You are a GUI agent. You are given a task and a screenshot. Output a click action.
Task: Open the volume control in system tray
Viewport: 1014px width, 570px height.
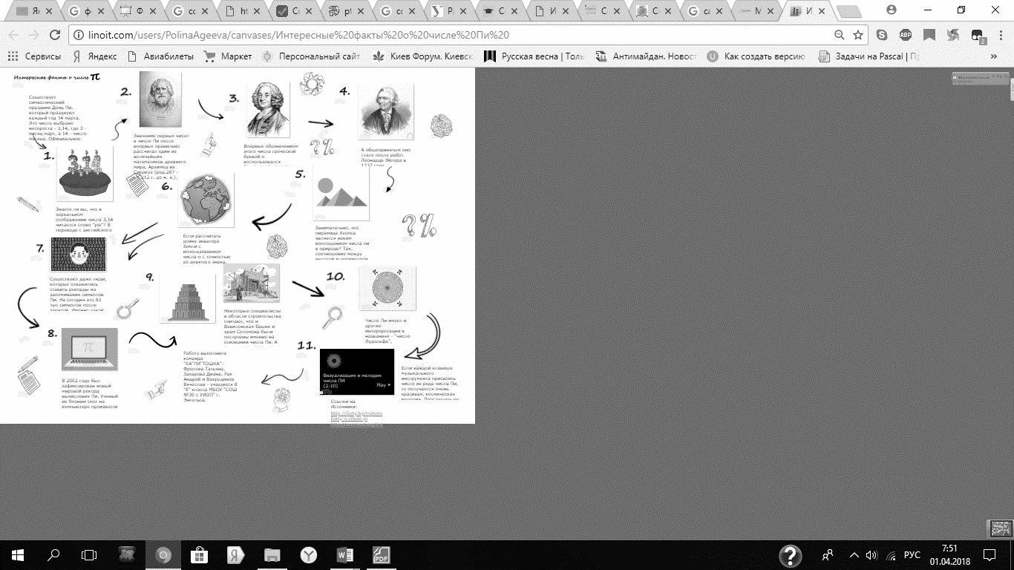[871, 555]
